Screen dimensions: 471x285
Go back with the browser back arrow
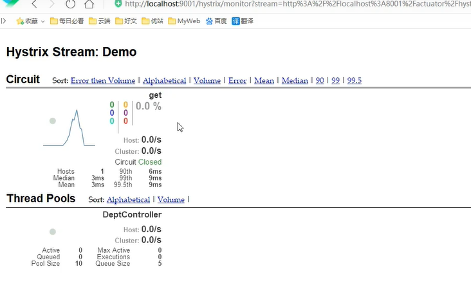point(34,4)
